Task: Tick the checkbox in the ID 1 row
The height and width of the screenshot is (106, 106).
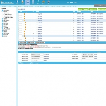Action: (37, 14)
